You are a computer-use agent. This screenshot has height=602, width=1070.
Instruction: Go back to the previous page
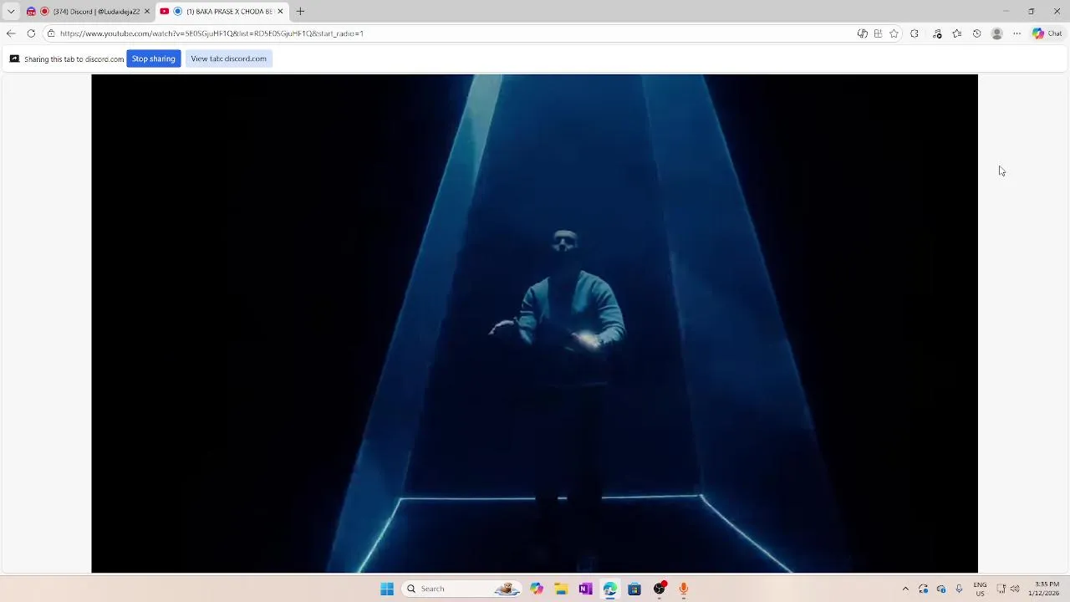pyautogui.click(x=11, y=33)
